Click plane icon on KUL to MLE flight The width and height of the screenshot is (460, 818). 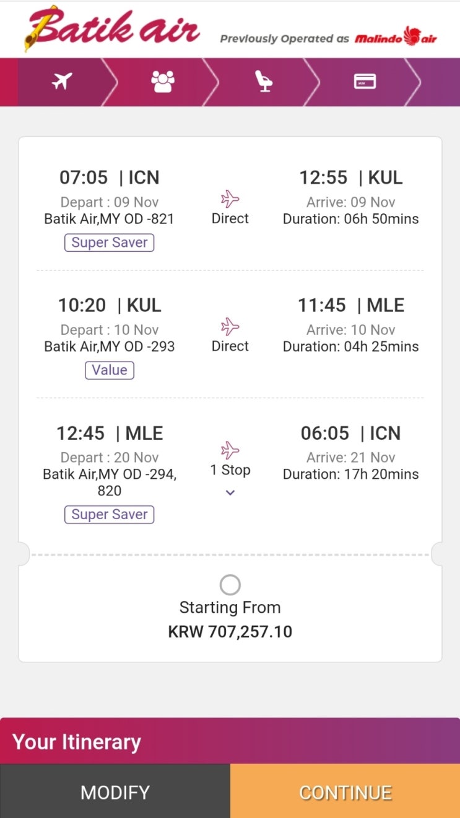point(230,327)
